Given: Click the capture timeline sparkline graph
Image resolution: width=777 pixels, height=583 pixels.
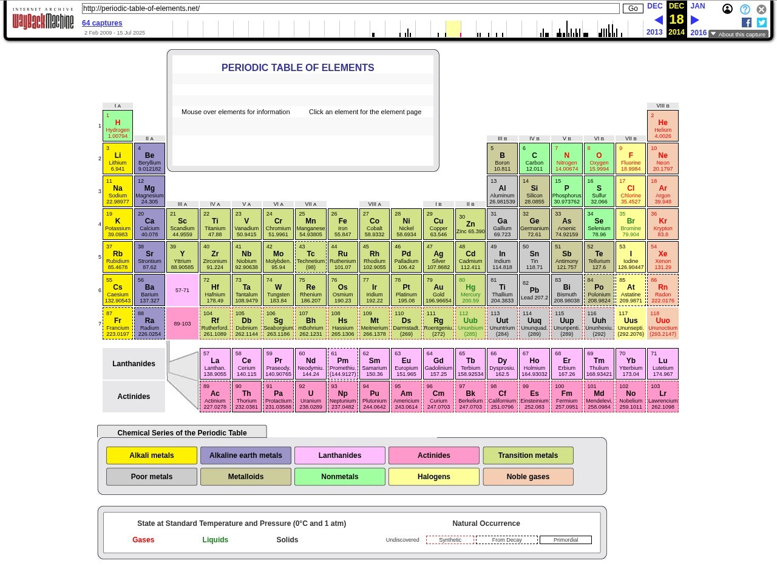Looking at the screenshot, I should pyautogui.click(x=408, y=29).
